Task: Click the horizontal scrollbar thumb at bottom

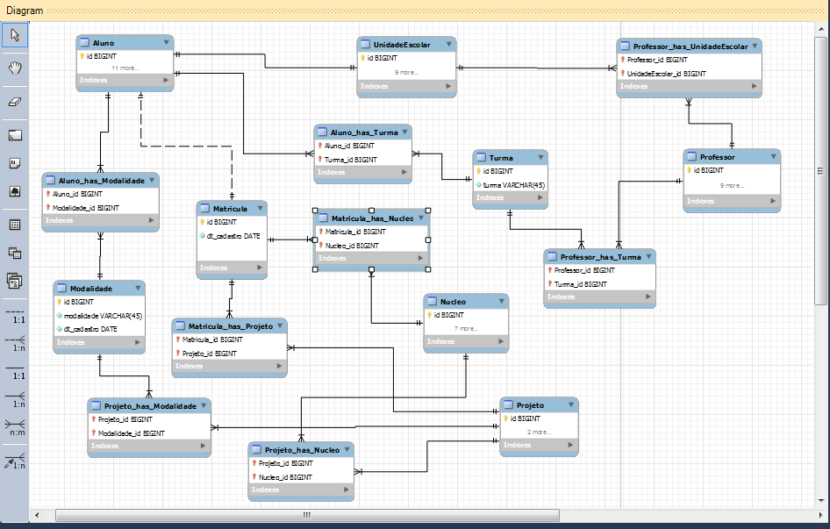Action: pyautogui.click(x=306, y=515)
